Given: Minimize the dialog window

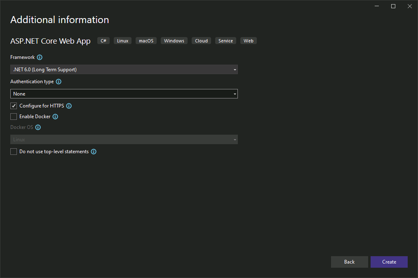Looking at the screenshot, I should coord(377,6).
